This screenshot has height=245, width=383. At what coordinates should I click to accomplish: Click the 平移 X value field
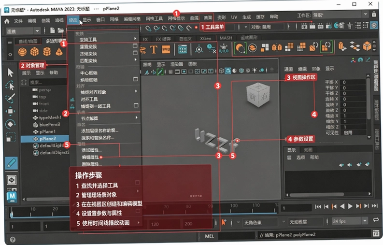(x=354, y=82)
